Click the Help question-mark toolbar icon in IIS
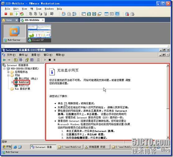 [x=27, y=60]
